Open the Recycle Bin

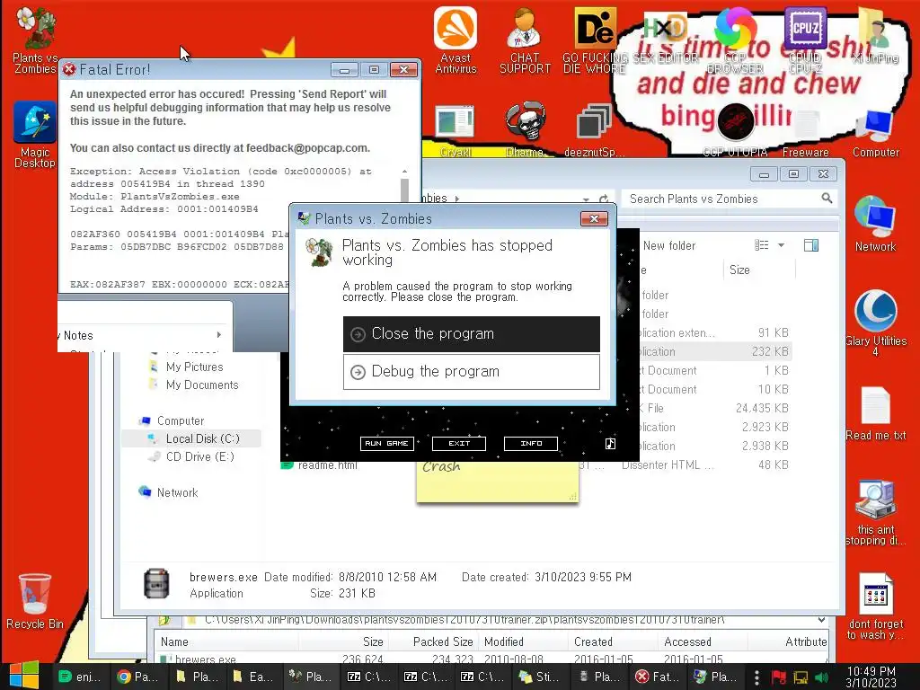click(35, 601)
